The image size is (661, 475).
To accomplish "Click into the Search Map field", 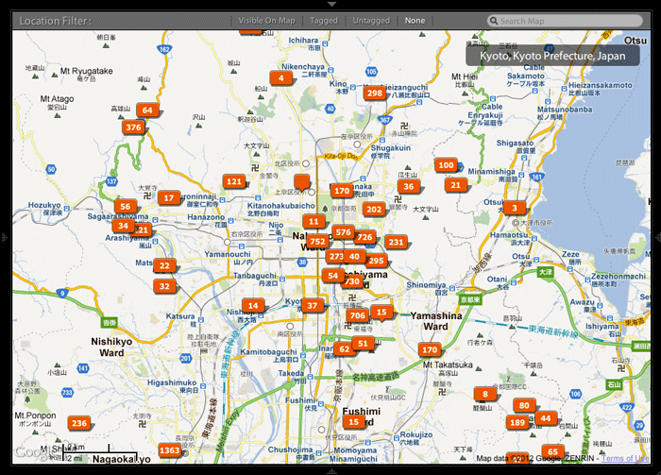I will coord(565,21).
